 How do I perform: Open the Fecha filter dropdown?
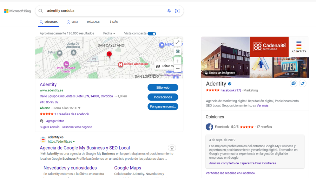[109, 34]
